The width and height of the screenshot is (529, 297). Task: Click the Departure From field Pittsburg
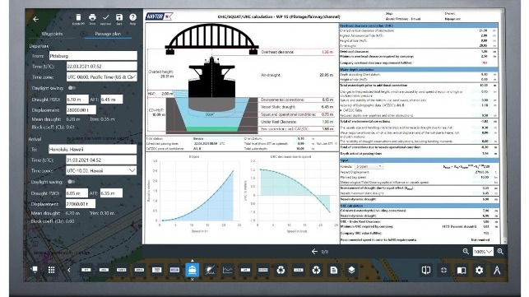(93, 56)
